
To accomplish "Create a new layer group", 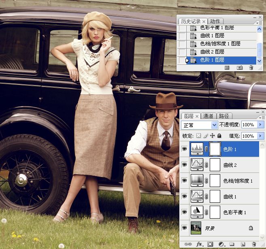I will pyautogui.click(x=232, y=244).
